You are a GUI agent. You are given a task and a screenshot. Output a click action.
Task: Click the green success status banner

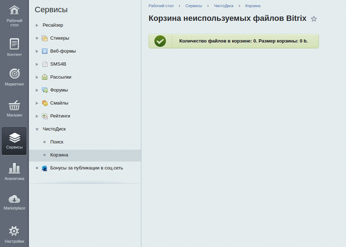234,41
